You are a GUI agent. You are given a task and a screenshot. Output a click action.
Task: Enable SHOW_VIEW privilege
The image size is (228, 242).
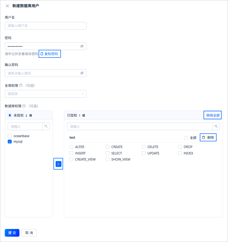coord(107,159)
